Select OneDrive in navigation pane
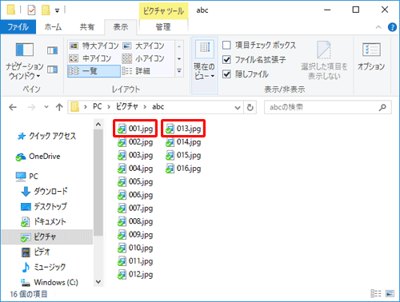The height and width of the screenshot is (302, 400). [38, 157]
